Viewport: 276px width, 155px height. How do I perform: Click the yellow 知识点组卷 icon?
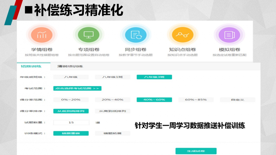[182, 35]
